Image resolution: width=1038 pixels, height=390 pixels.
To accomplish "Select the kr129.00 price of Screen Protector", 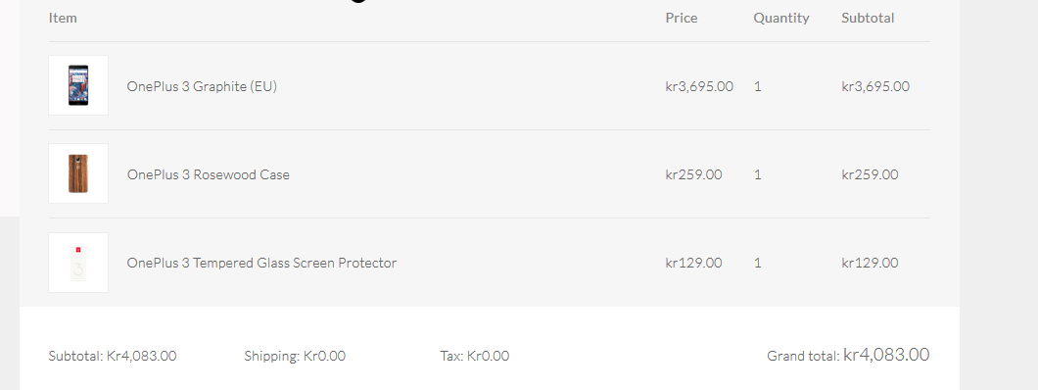I will click(x=693, y=263).
